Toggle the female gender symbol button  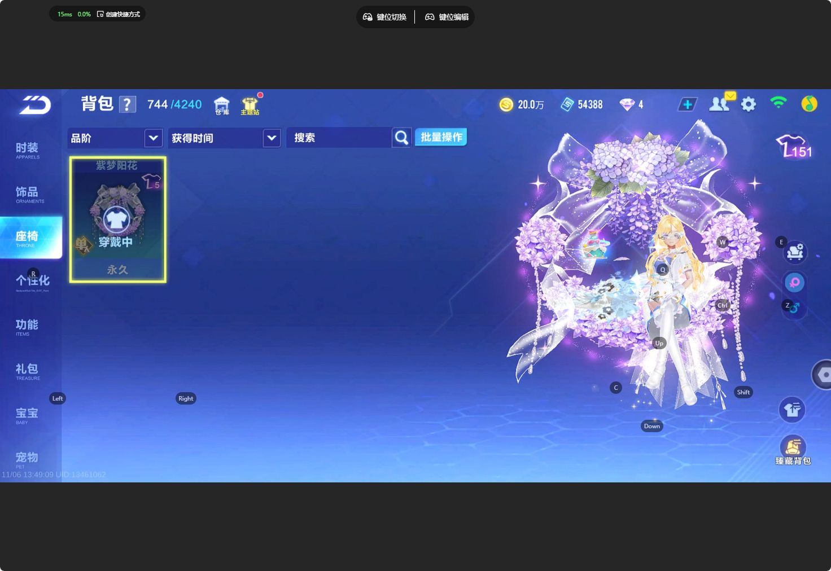tap(794, 282)
